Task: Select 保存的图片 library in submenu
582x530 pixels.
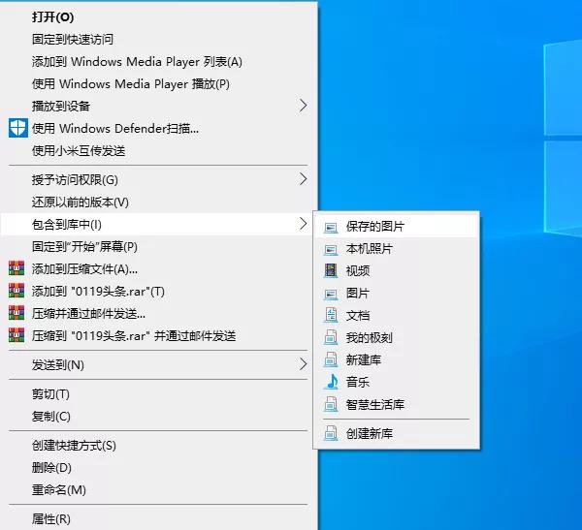Action: 396,226
